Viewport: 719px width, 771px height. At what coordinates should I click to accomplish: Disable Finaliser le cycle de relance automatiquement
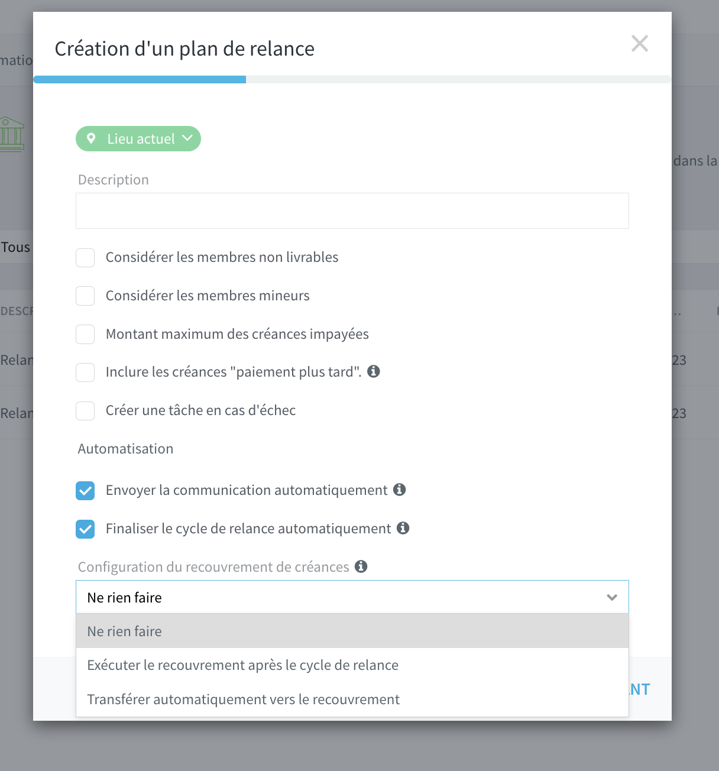click(85, 529)
